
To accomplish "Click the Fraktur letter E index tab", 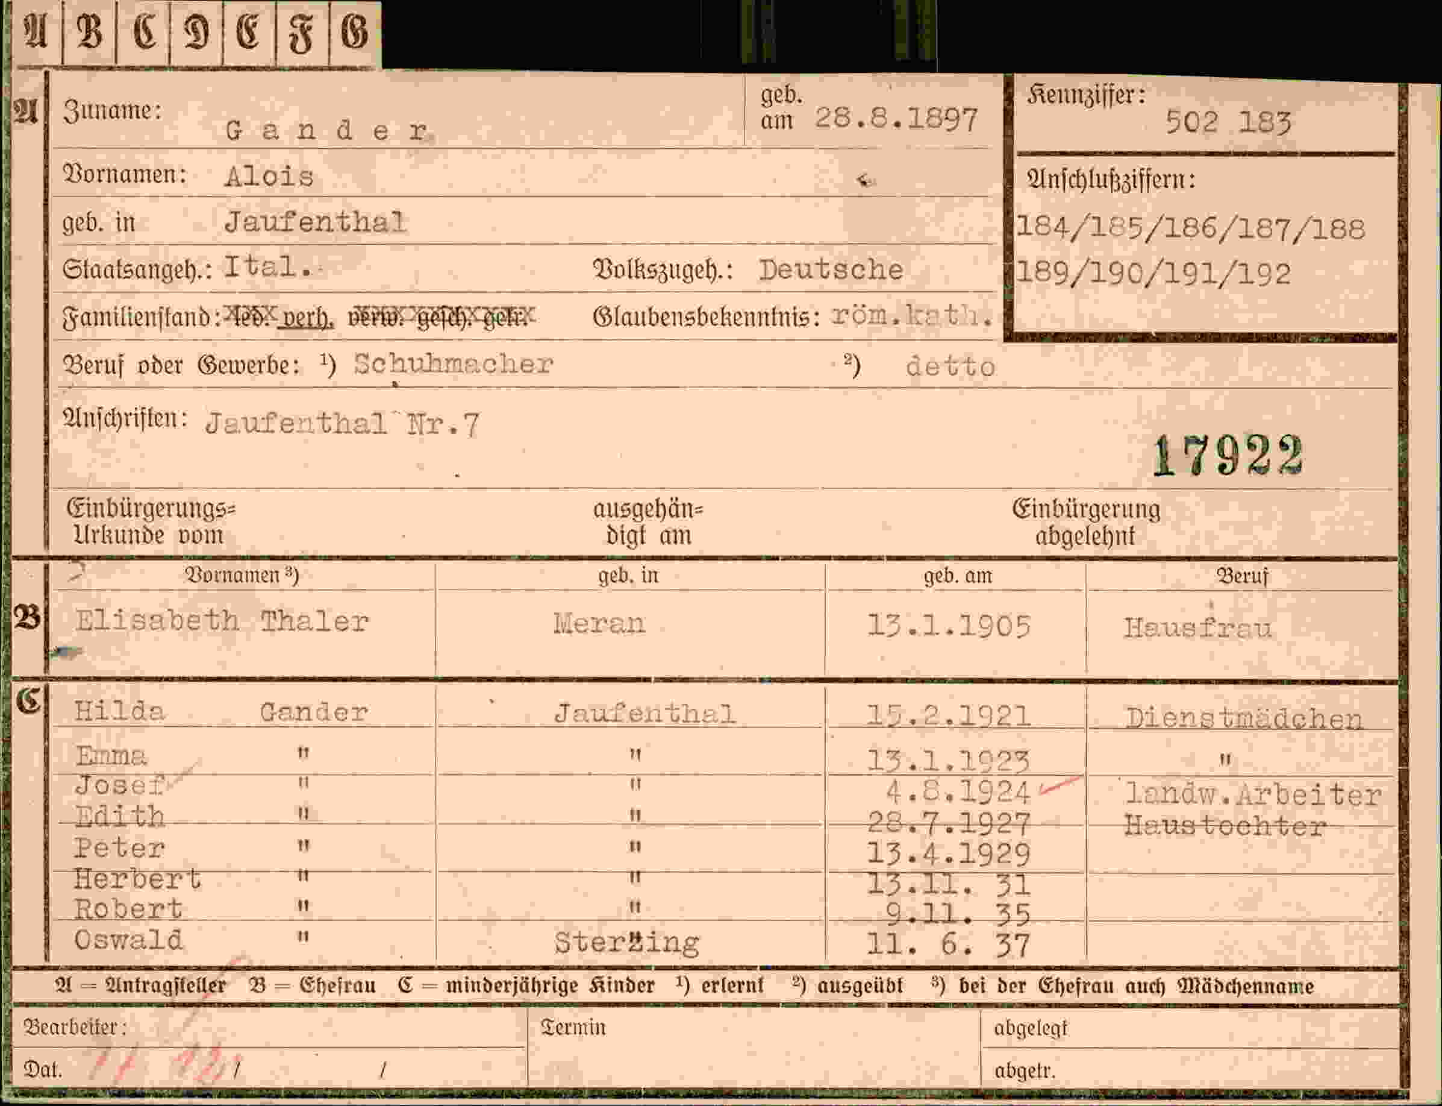I will [249, 33].
